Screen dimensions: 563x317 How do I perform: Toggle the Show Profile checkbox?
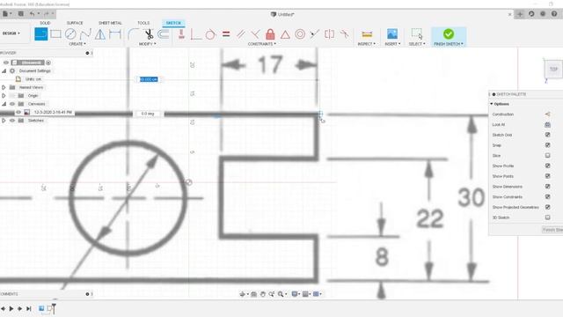[x=547, y=166]
